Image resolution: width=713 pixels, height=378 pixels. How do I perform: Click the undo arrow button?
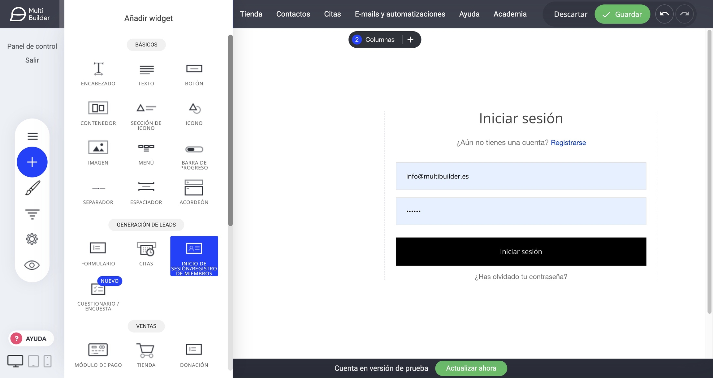click(664, 14)
